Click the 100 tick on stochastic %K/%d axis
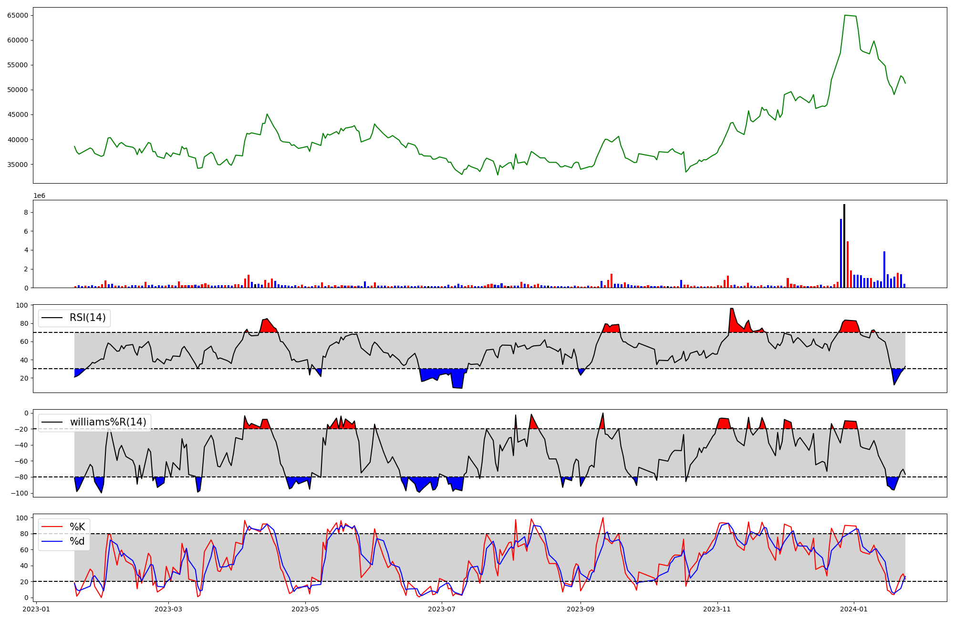Image resolution: width=954 pixels, height=620 pixels. pyautogui.click(x=22, y=518)
